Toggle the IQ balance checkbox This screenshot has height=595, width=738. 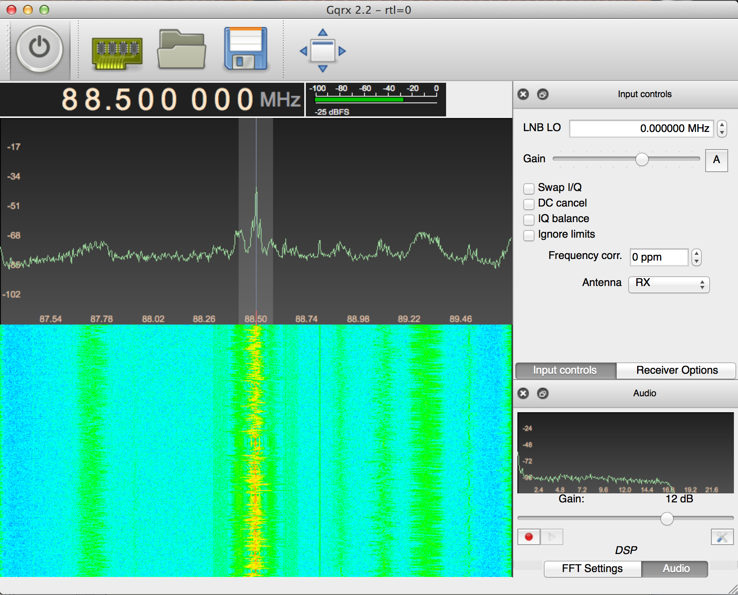point(529,219)
